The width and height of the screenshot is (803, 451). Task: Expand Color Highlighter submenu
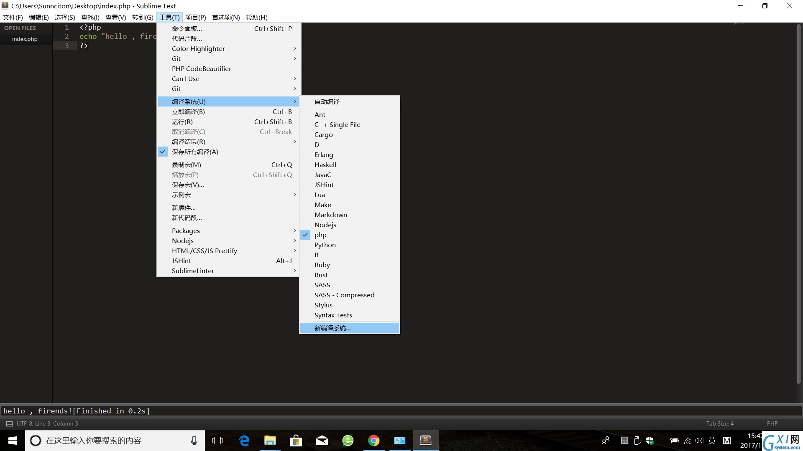(228, 48)
